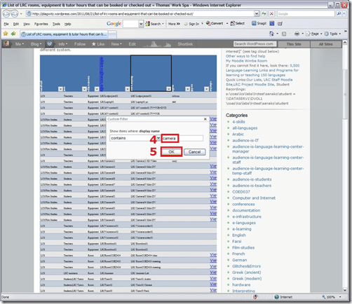Click the Google toolbar More chevron
The width and height of the screenshot is (352, 304).
174,24
